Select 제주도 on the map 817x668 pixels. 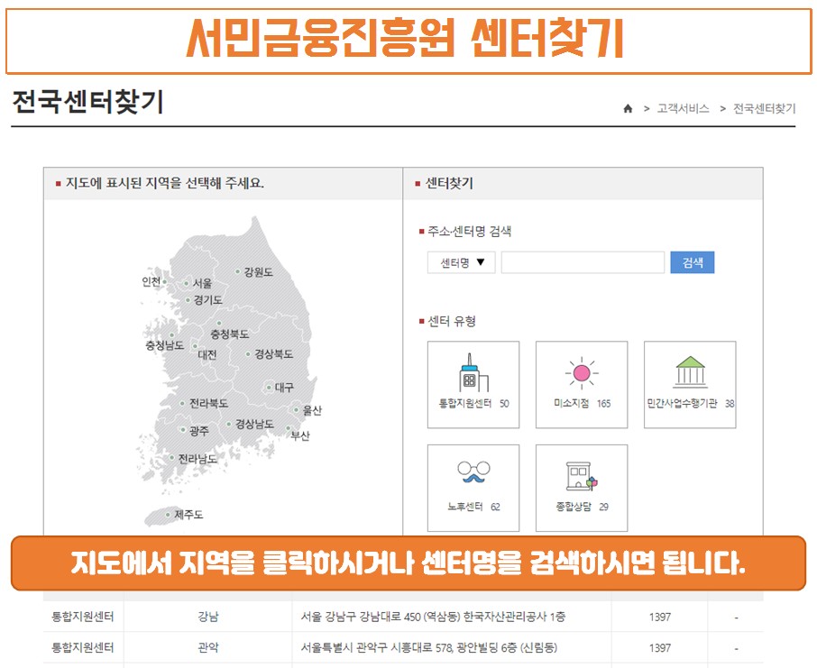pyautogui.click(x=188, y=515)
